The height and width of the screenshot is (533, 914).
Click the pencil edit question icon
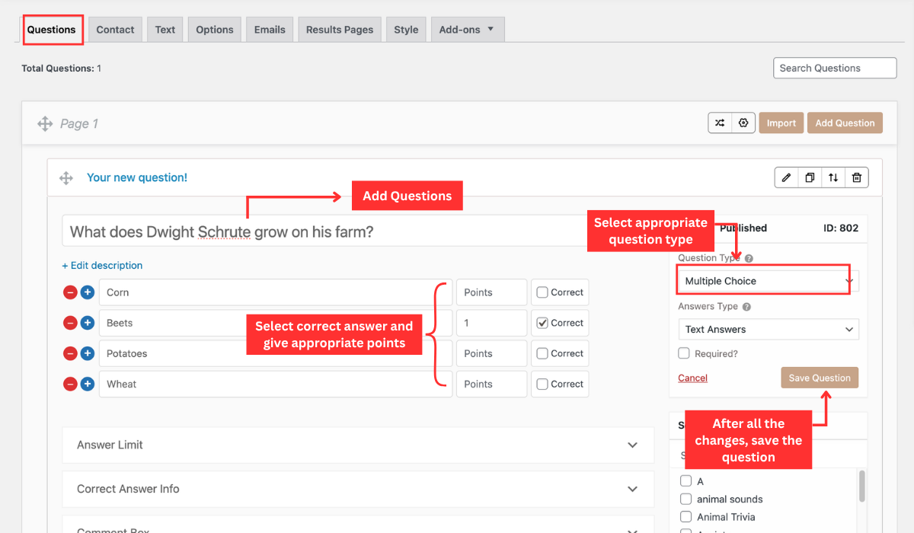coord(787,177)
